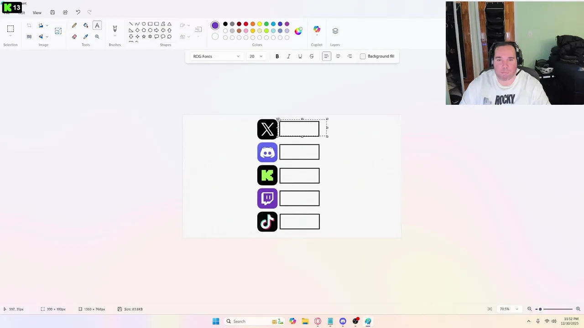Click the Zoom in plus icon
This screenshot has width=584, height=328.
(578, 309)
